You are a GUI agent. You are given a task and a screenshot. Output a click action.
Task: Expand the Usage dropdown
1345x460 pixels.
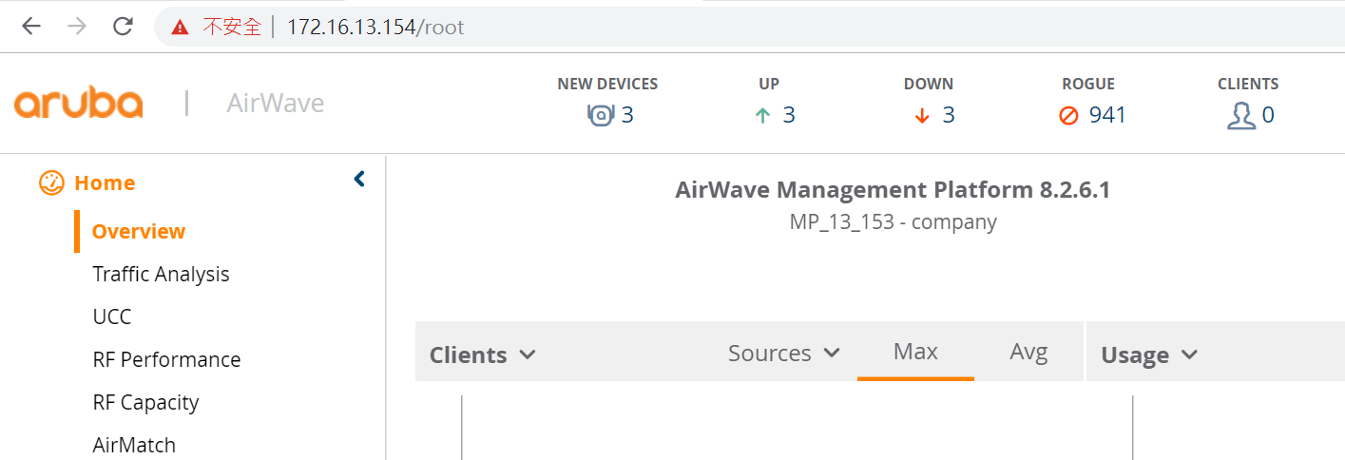(x=1149, y=355)
